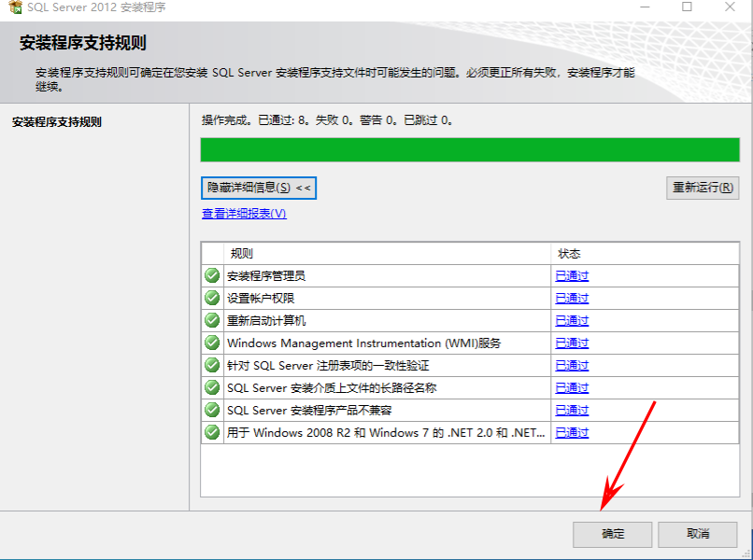Click green check icon for 设置帐户权限 rule

pyautogui.click(x=212, y=298)
